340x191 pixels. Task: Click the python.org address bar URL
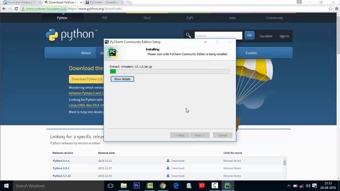[x=95, y=8]
